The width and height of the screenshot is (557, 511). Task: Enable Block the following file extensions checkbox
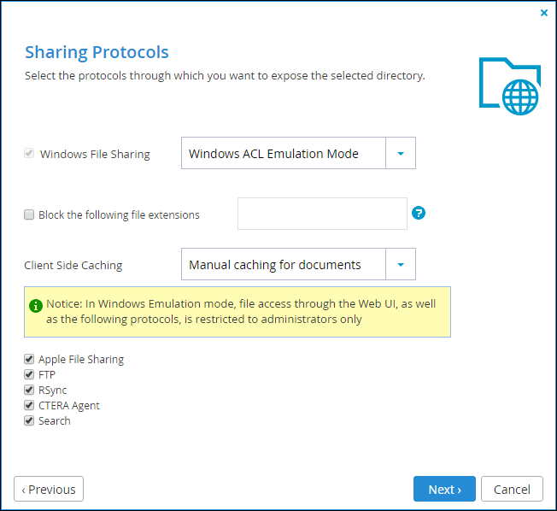click(29, 214)
